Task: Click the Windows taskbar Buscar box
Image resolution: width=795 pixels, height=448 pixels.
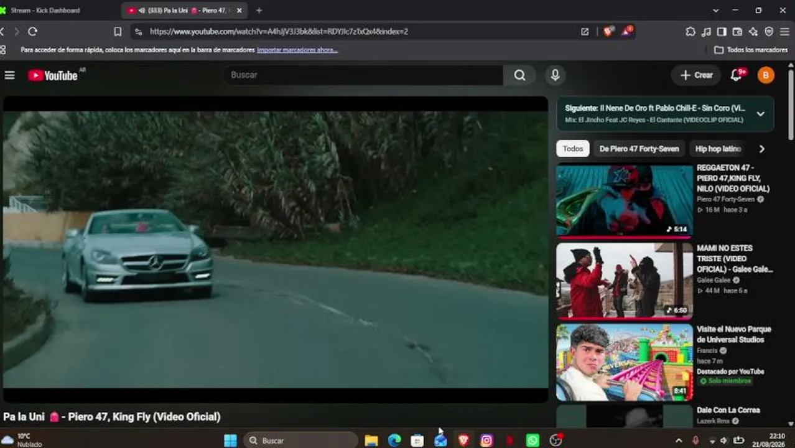Action: pos(300,441)
